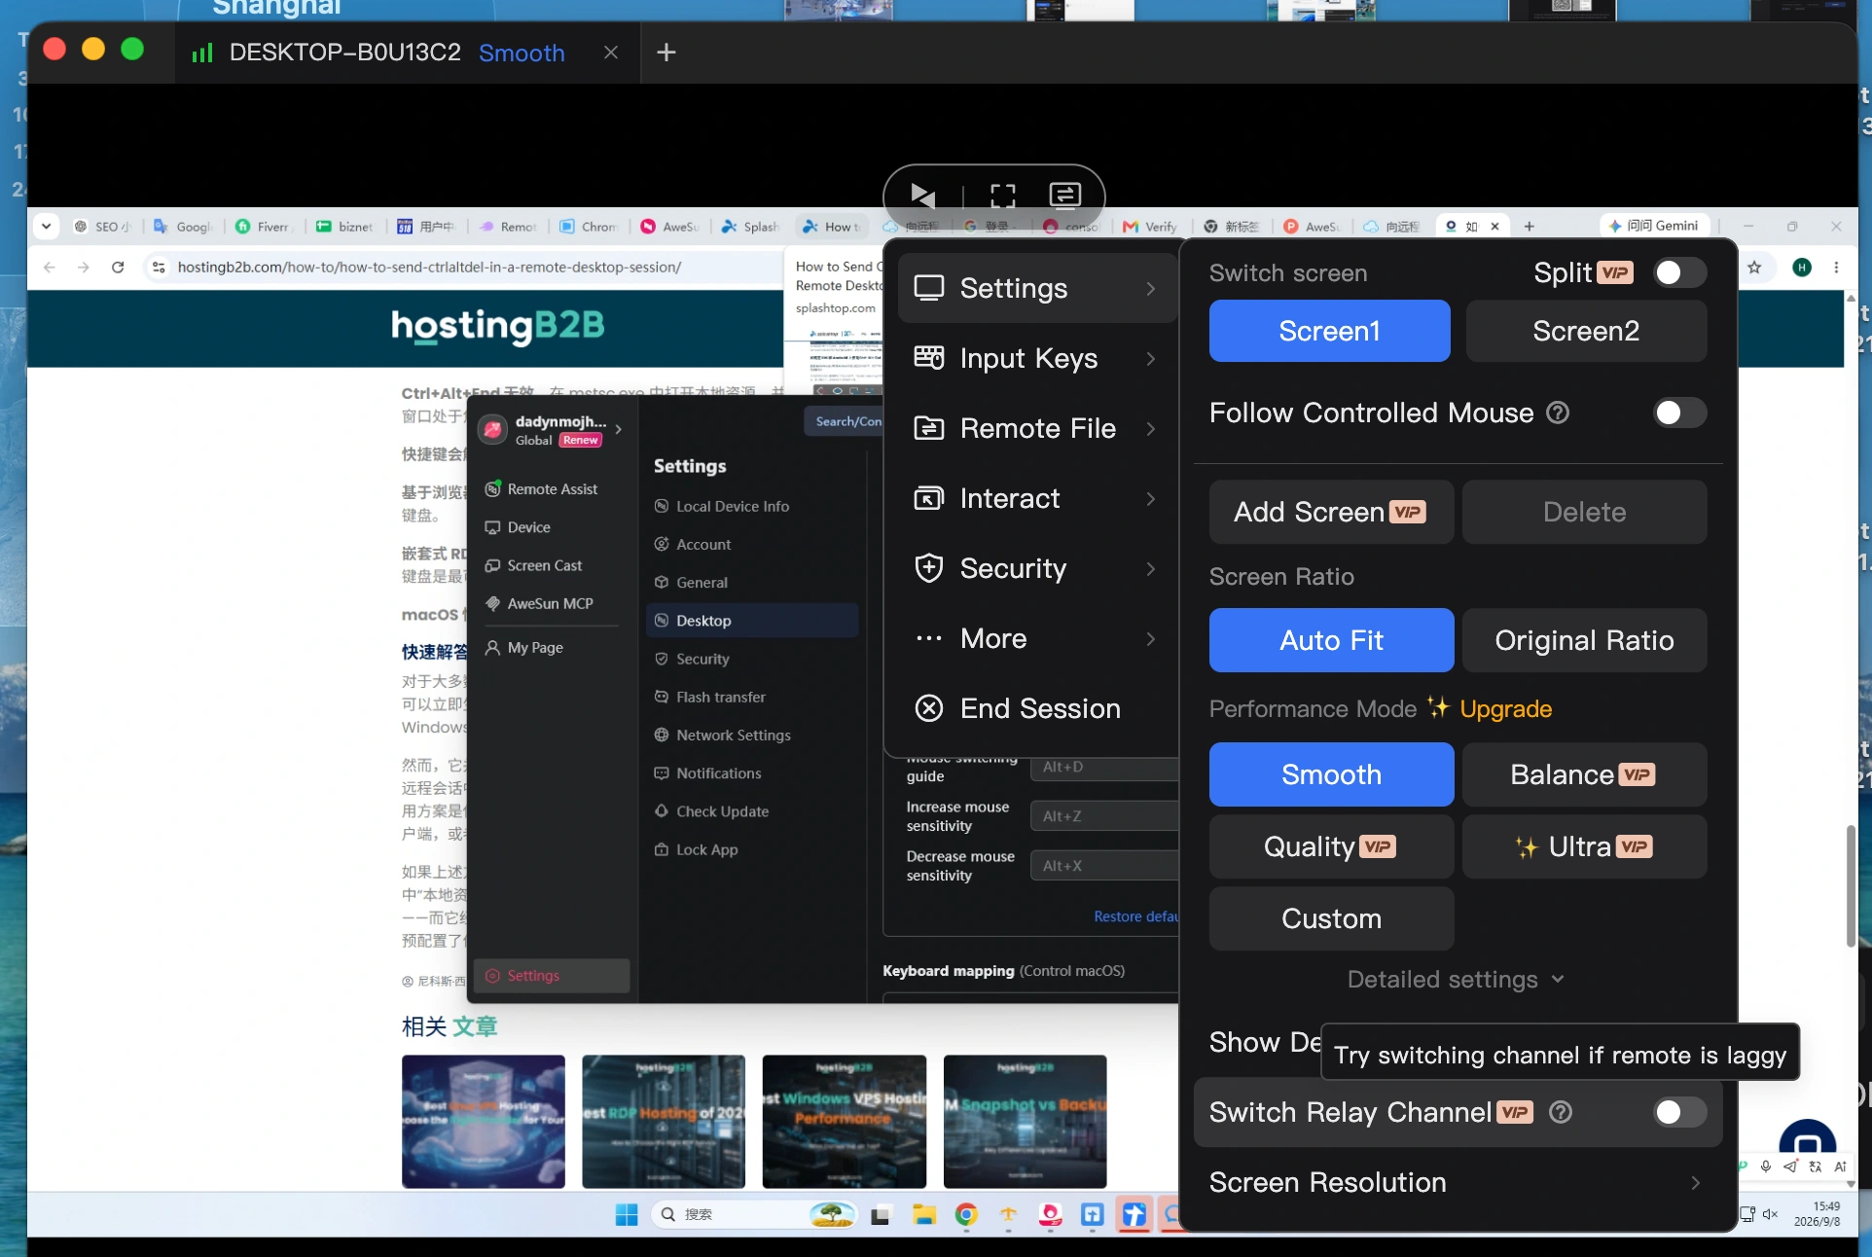Toggle the Switch Relay Channel switch
Viewport: 1872px width, 1257px height.
[x=1680, y=1112]
